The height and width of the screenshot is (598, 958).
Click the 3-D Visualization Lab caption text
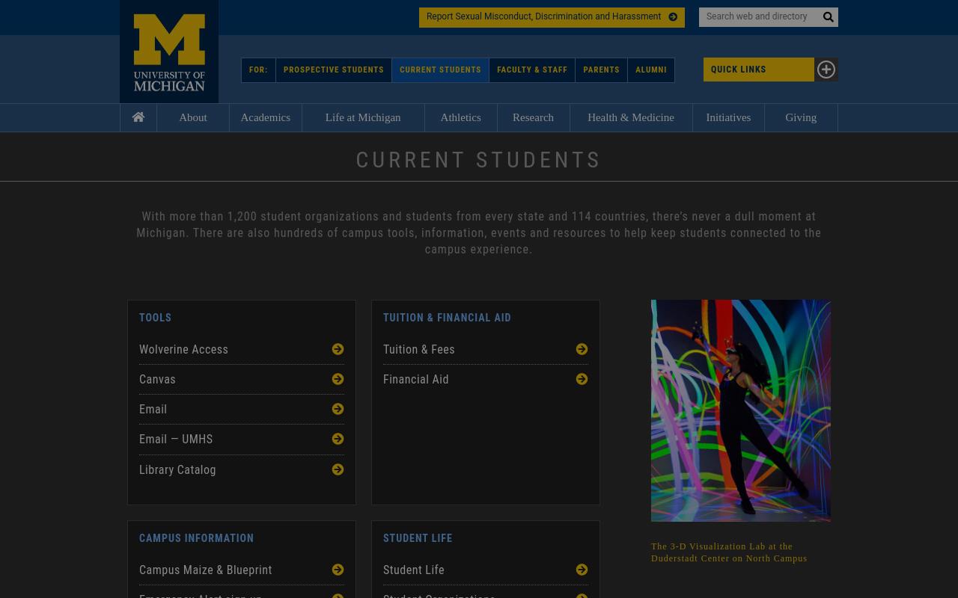point(729,552)
